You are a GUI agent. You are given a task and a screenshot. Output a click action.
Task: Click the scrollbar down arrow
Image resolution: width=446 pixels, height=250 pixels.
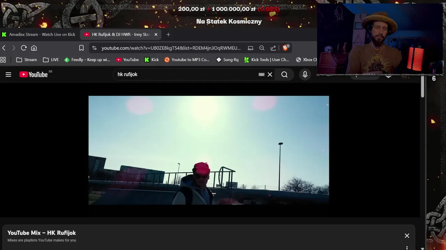[422, 248]
